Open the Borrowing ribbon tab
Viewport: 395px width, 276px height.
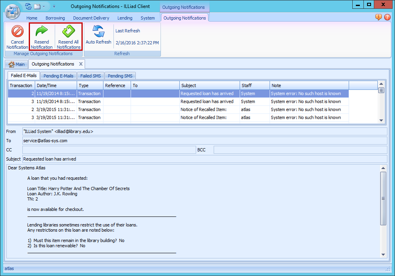[x=55, y=18]
